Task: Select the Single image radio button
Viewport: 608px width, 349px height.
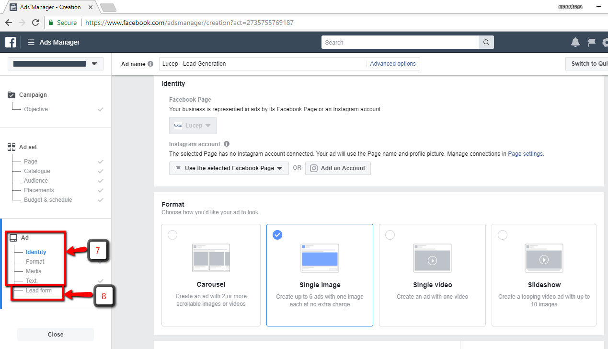Action: (277, 235)
